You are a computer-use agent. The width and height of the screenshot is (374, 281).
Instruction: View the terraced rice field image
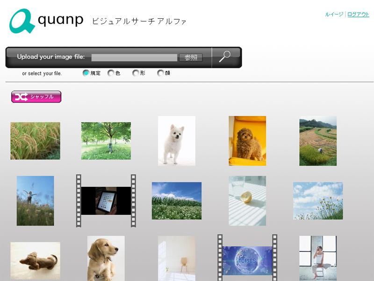pos(317,141)
